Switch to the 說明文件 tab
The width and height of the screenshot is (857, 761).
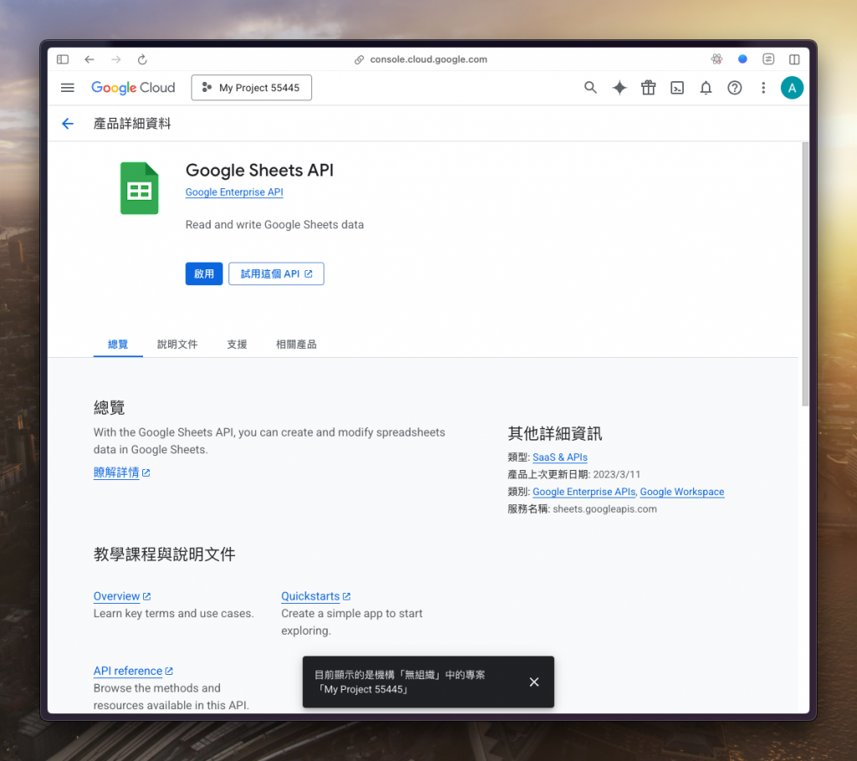coord(177,345)
